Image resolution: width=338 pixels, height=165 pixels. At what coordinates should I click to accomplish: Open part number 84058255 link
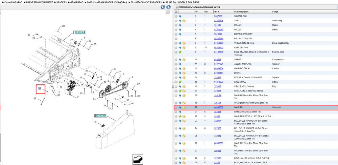click(219, 43)
